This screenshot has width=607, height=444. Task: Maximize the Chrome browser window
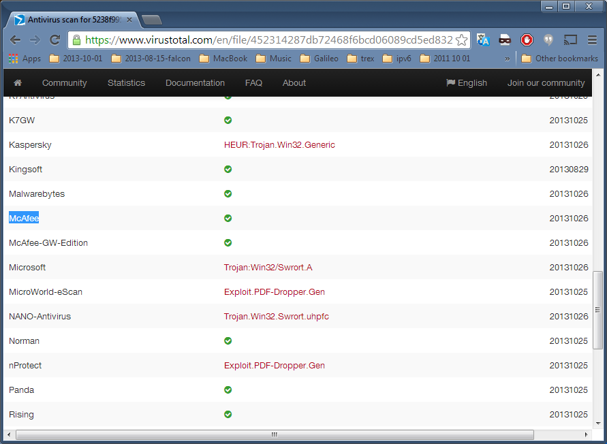(x=566, y=6)
